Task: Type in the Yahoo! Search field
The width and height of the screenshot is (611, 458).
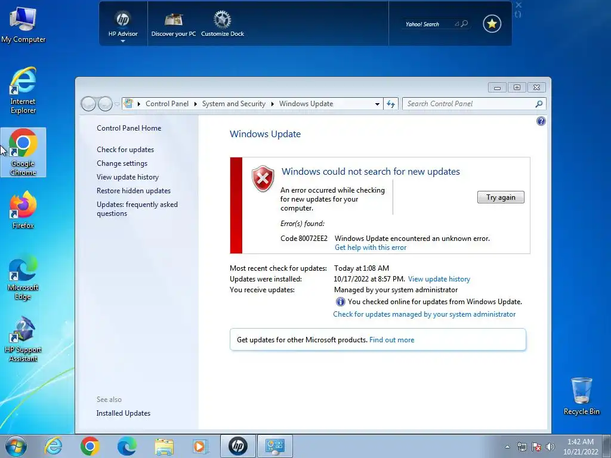Action: [428, 24]
